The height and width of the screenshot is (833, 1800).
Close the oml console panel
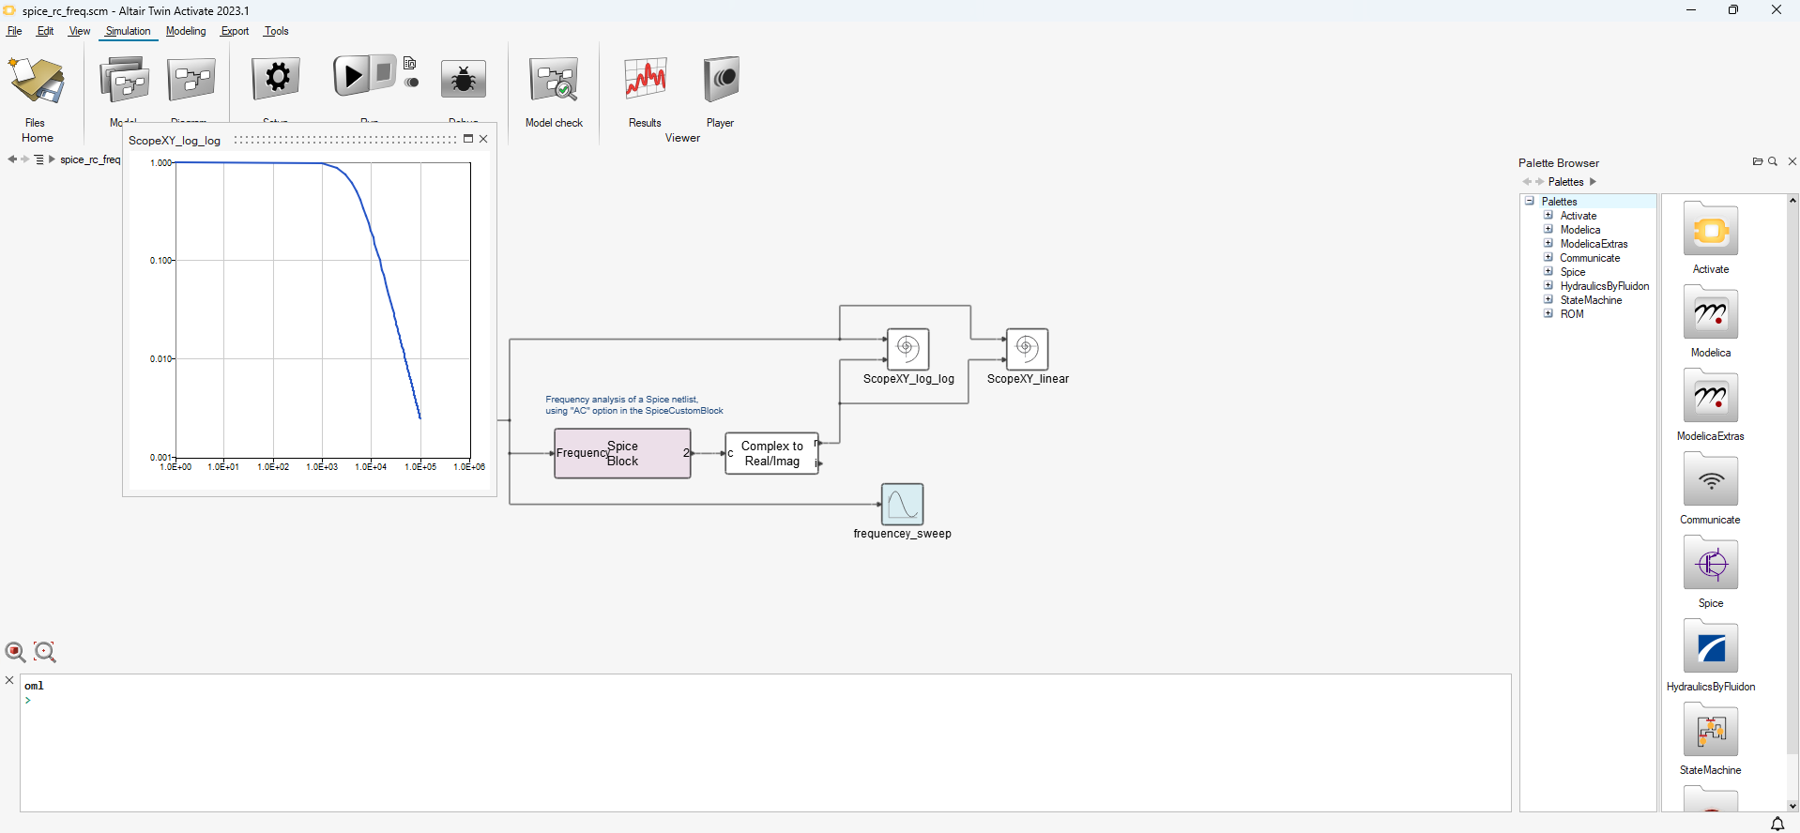coord(9,680)
